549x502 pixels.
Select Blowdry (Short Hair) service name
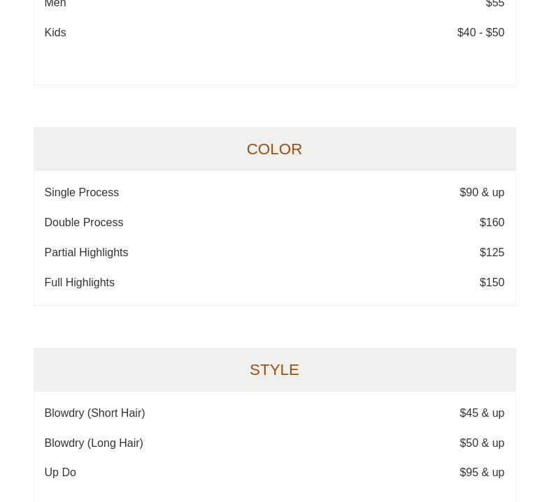point(94,413)
